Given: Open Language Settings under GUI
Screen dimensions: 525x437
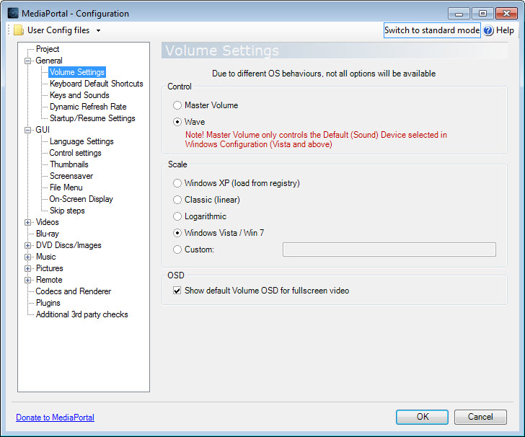Looking at the screenshot, I should 81,141.
